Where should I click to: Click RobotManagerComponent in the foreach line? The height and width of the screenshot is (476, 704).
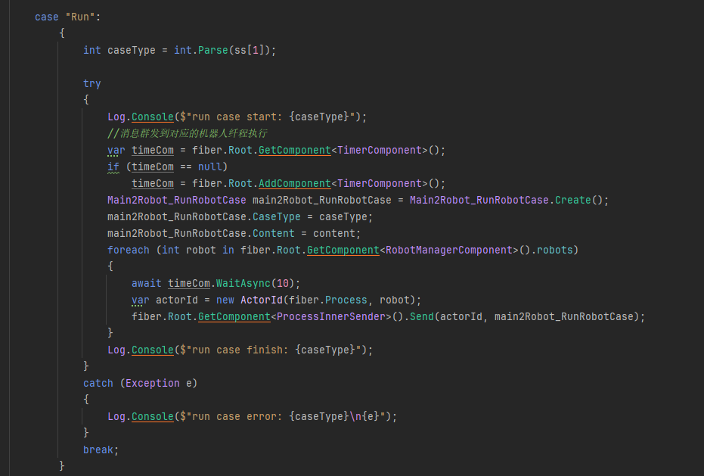pyautogui.click(x=449, y=250)
